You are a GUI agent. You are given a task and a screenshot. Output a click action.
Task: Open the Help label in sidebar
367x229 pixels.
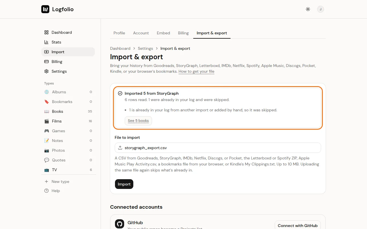point(56,191)
